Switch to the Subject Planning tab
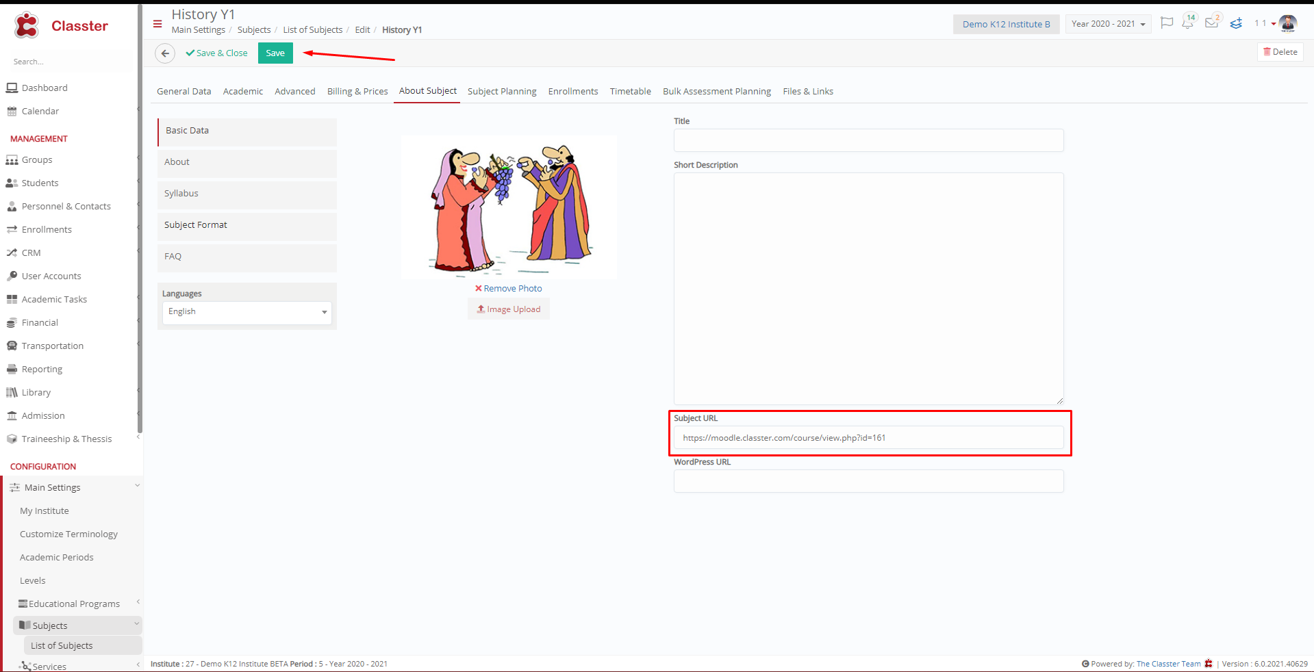Screen dimensions: 1314x672 502,91
